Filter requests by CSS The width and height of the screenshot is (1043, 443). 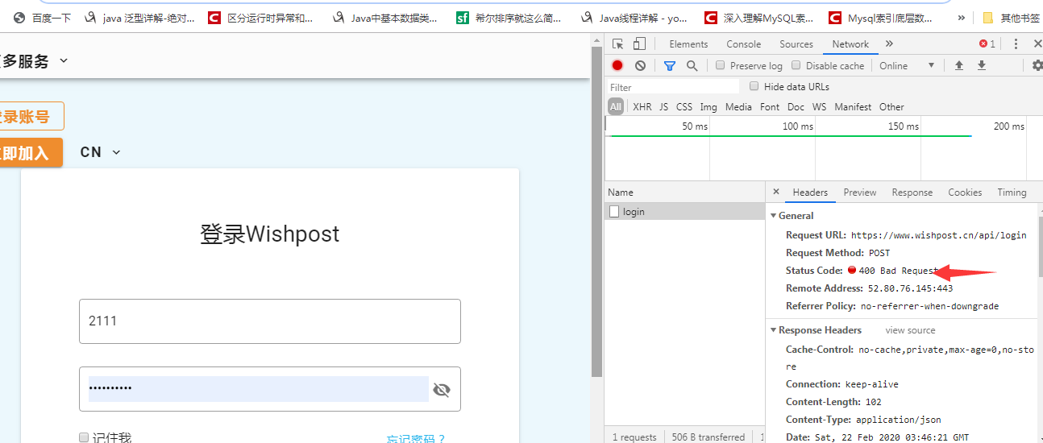(x=684, y=107)
